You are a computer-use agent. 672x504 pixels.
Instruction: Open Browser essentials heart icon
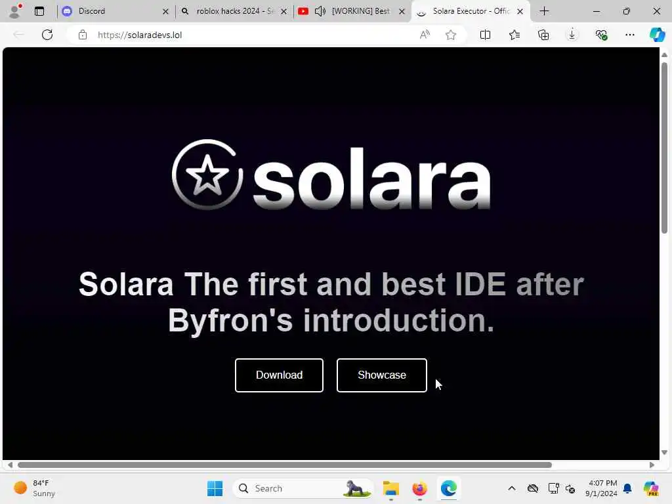(601, 35)
